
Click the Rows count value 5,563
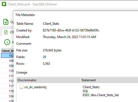(x=46, y=64)
